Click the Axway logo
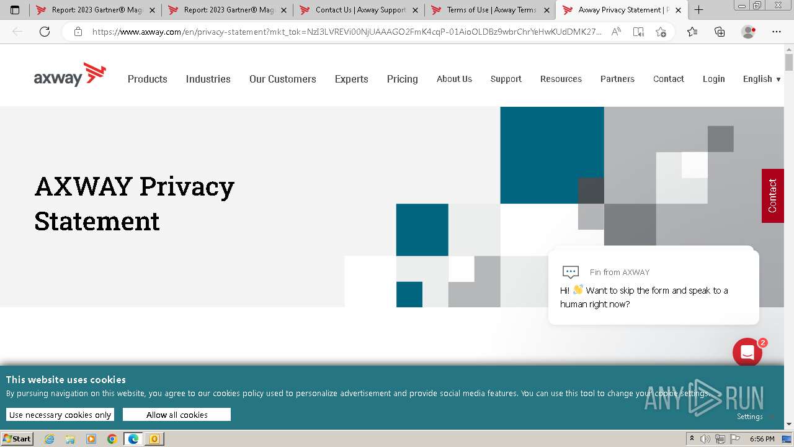Screen dimensions: 794x447 (69, 74)
